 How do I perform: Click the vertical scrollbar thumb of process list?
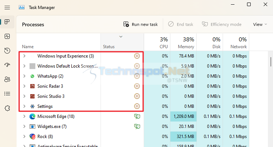coord(271,62)
